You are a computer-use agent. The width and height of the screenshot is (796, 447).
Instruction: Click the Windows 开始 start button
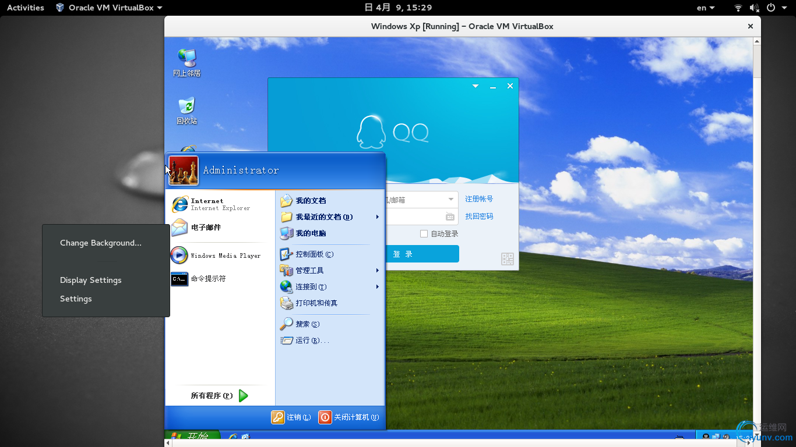[193, 435]
